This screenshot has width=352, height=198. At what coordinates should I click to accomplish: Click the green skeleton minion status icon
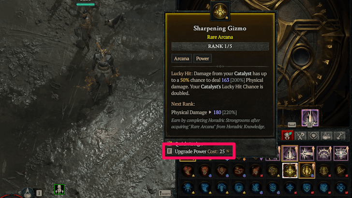point(59,189)
